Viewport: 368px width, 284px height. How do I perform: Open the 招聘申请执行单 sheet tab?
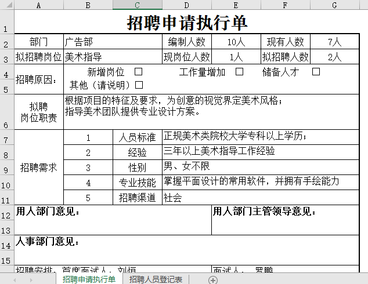89,279
